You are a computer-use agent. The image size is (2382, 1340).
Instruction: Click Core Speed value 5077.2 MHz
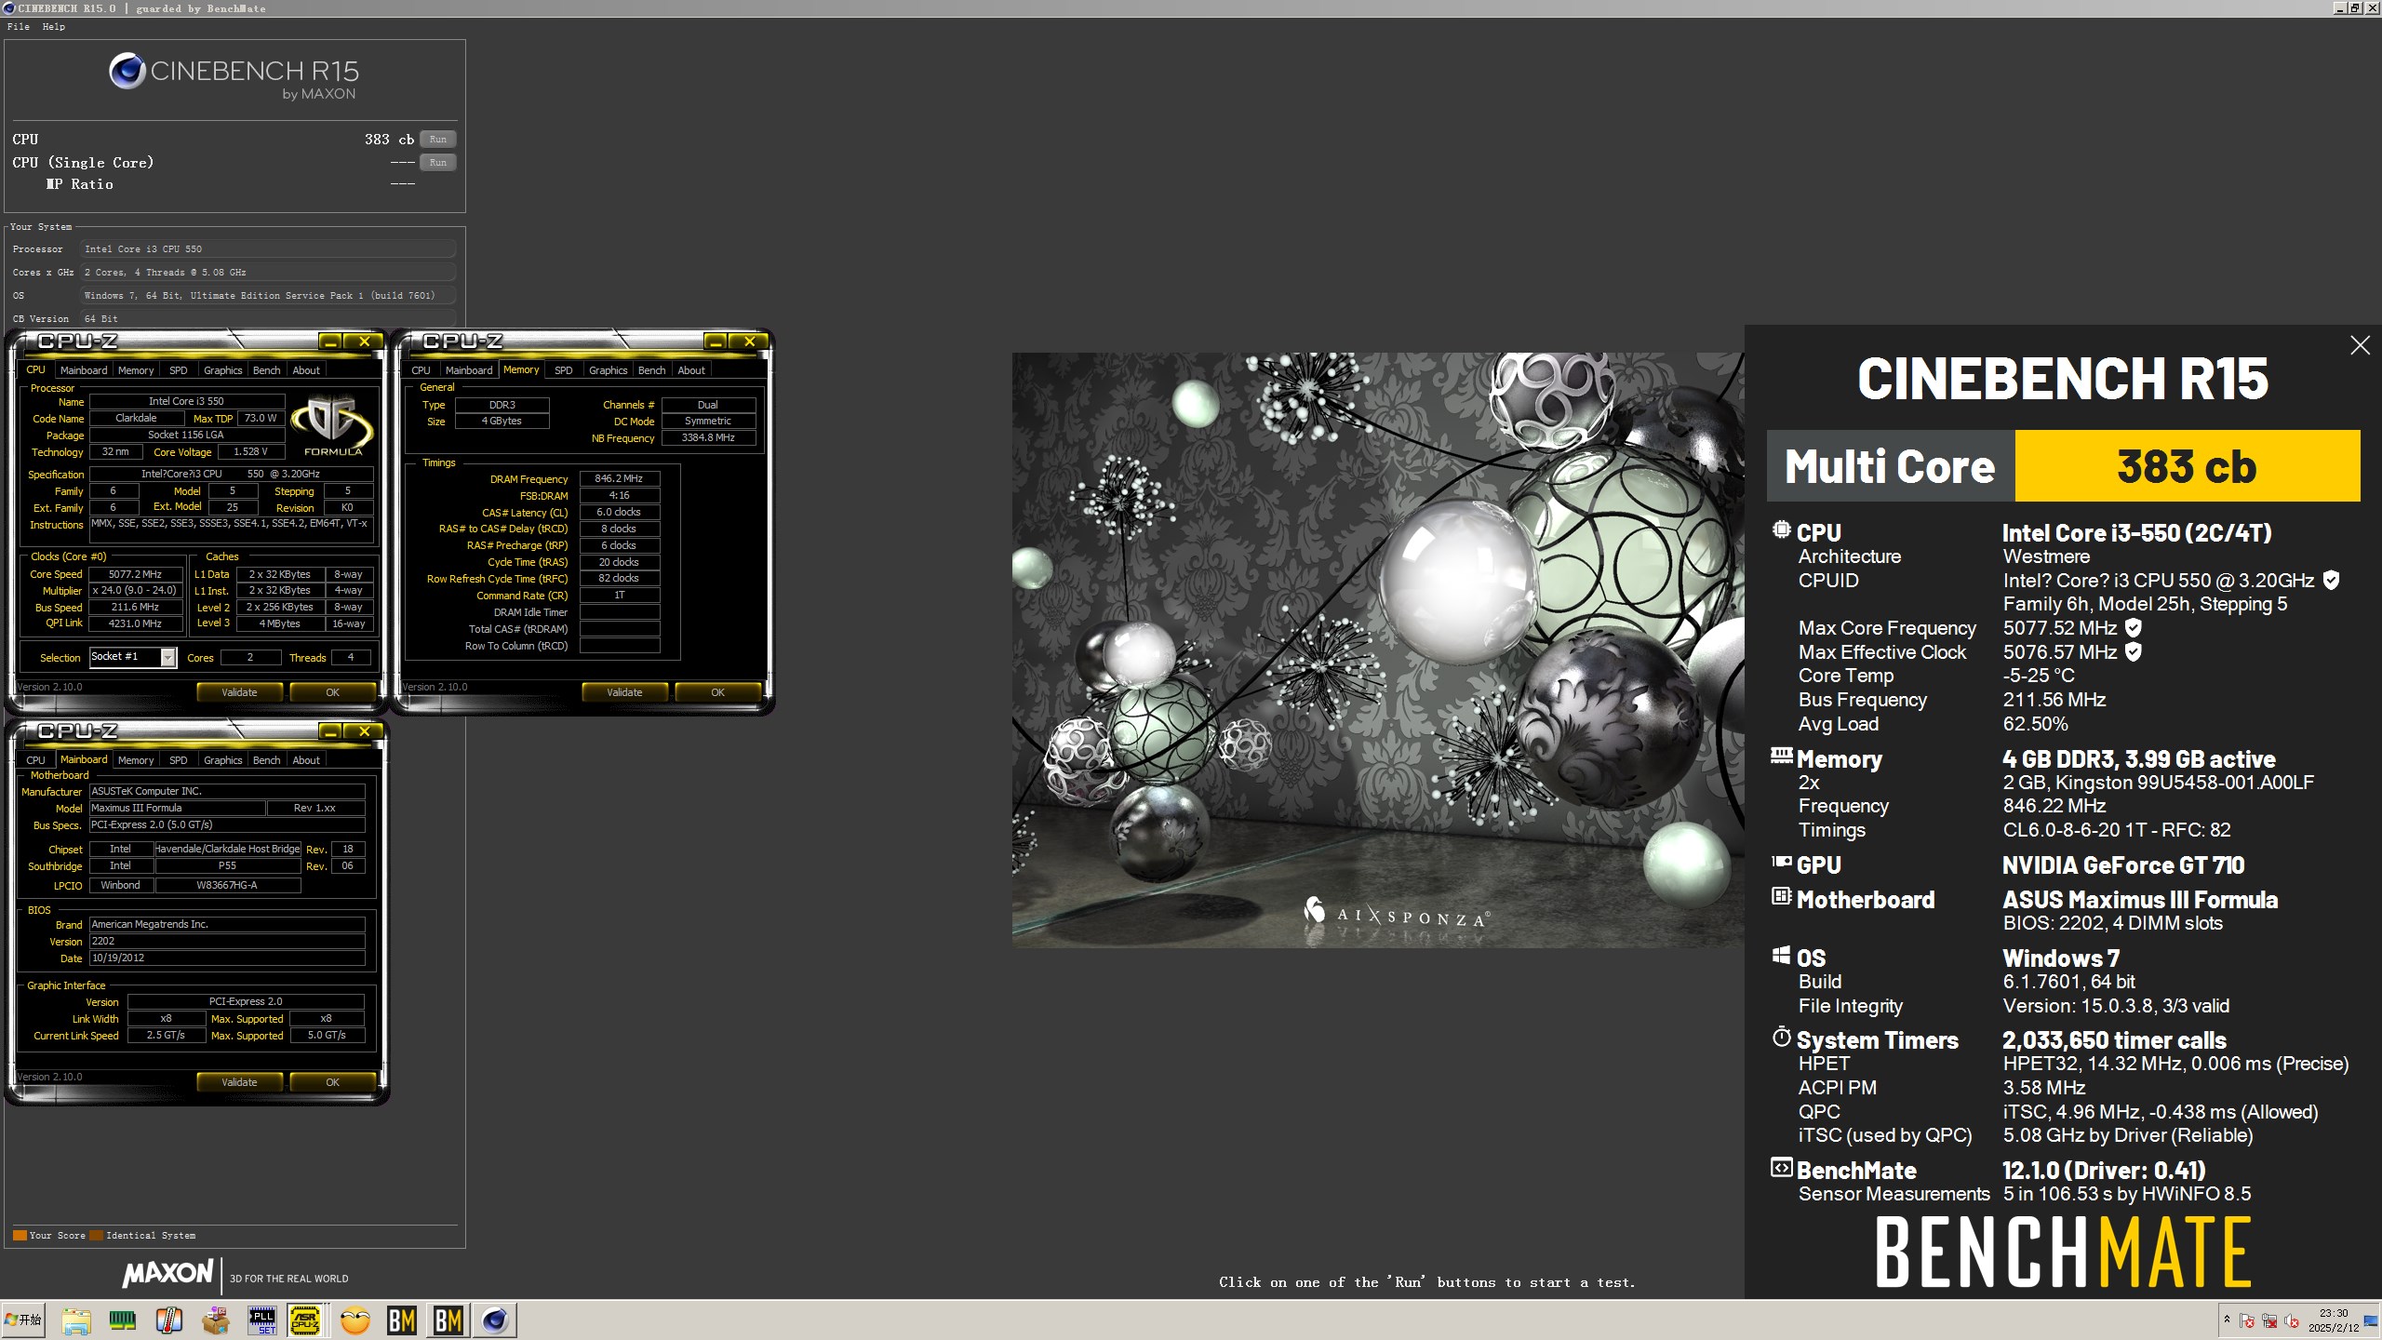[x=135, y=574]
